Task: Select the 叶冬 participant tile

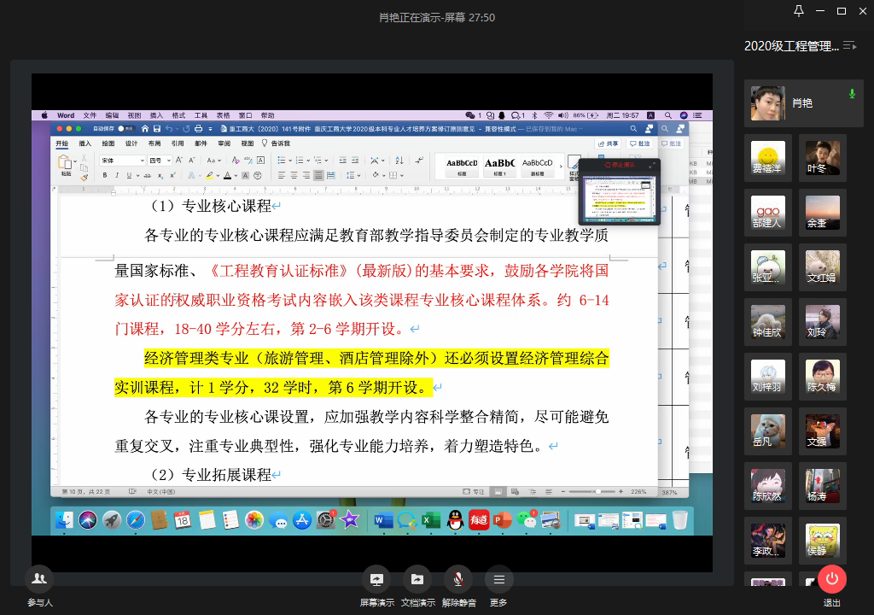Action: point(823,158)
